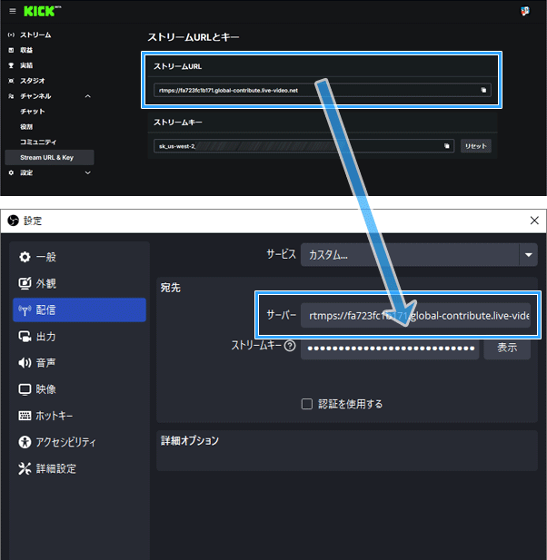
Task: Click the OBS ストリームキー masked field
Action: [x=390, y=349]
